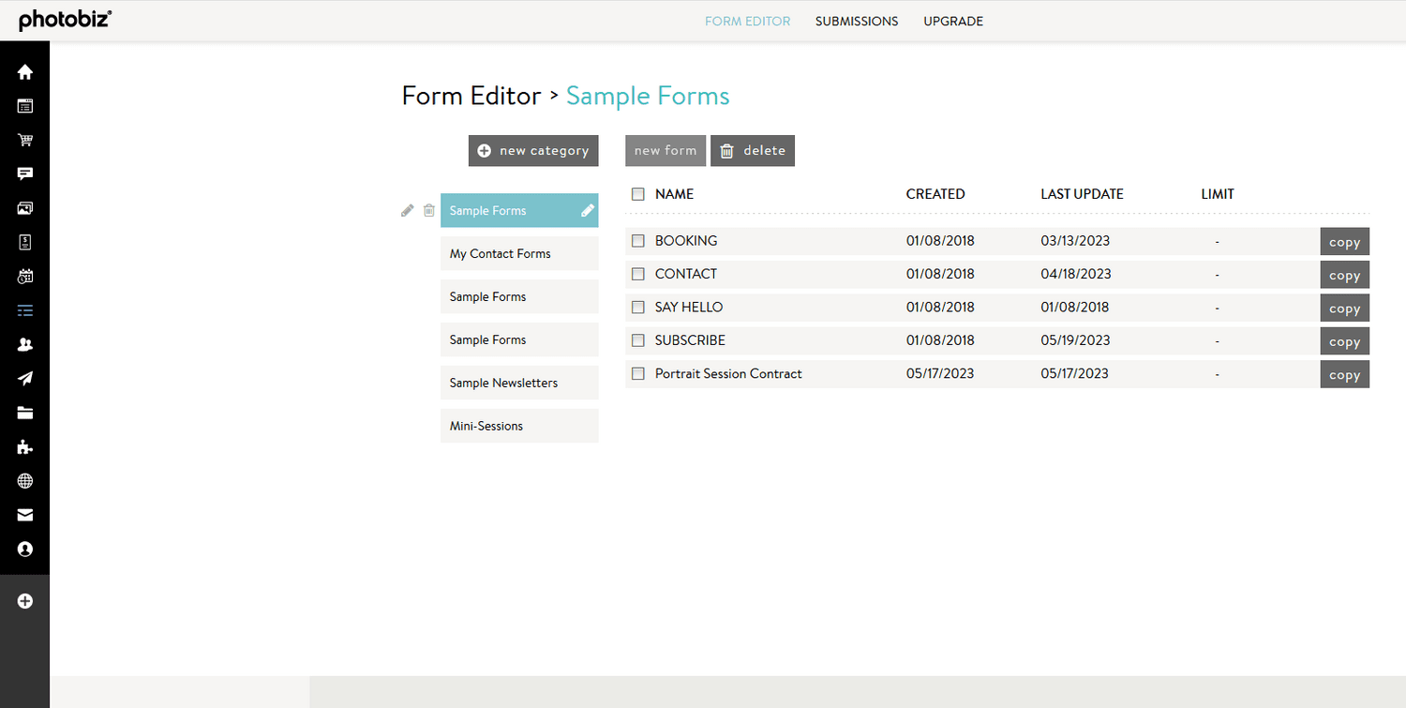
Task: Click the delete button
Action: (x=753, y=150)
